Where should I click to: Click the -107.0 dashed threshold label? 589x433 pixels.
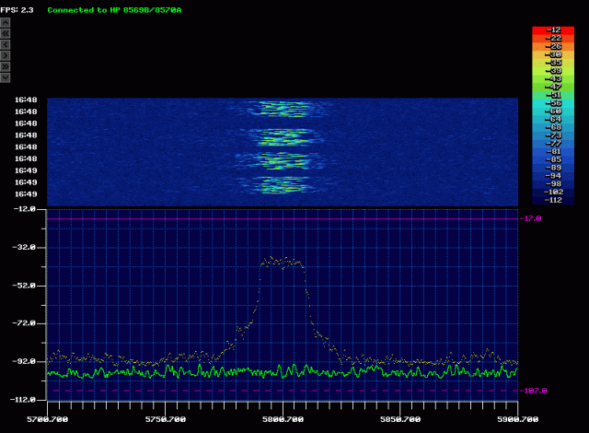(x=533, y=391)
